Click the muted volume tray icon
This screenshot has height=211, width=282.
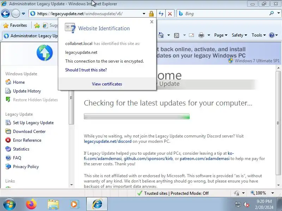coord(246,204)
